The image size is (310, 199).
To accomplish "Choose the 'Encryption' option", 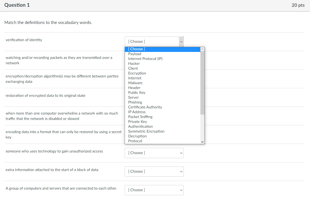I will (163, 73).
